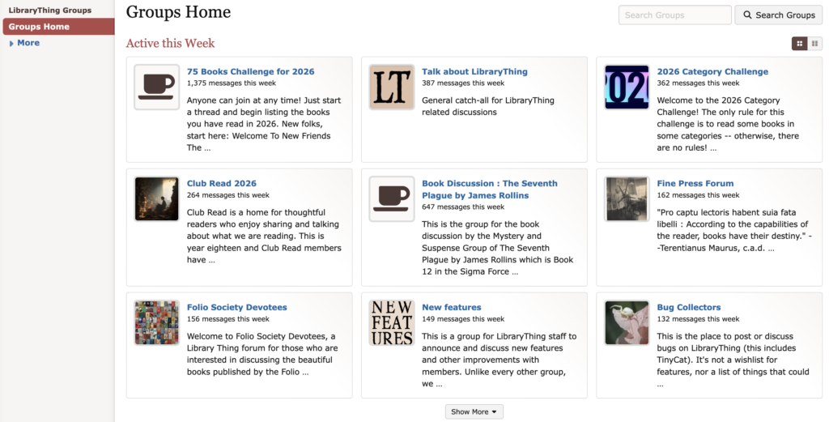829x422 pixels.
Task: Open the 75 Books Challenge for 2026 link
Action: pos(250,71)
